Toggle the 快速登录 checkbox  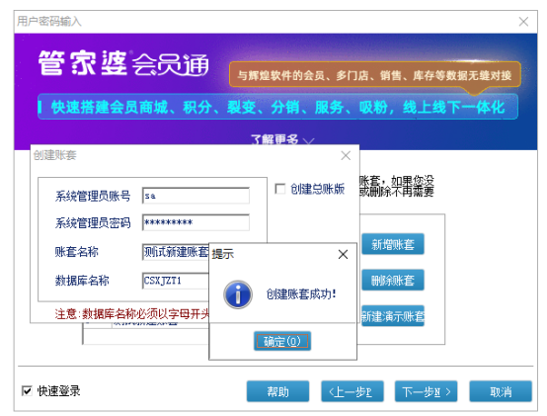pos(27,390)
